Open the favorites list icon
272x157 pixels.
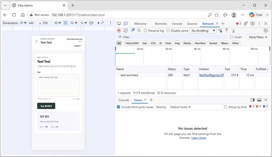pyautogui.click(x=225, y=15)
